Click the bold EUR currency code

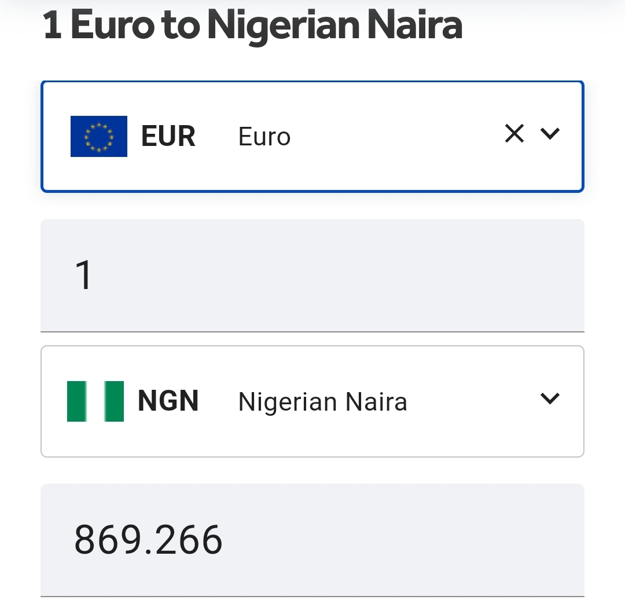168,137
